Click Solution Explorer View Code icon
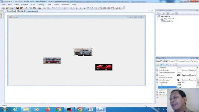Viewport: 199px width, 112px height. 172,14
